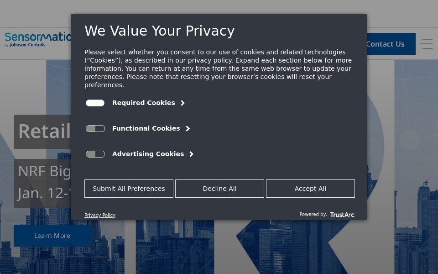Click the Required Cookies label text

[x=143, y=103]
